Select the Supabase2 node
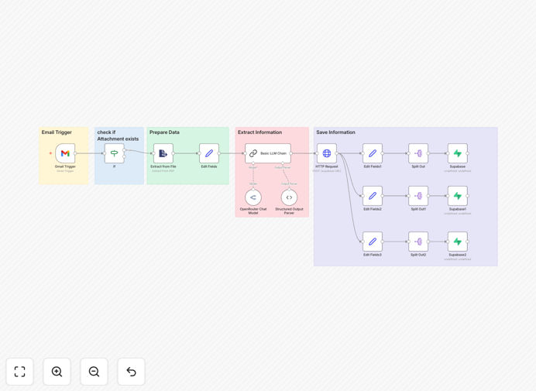This screenshot has width=536, height=391. point(458,242)
